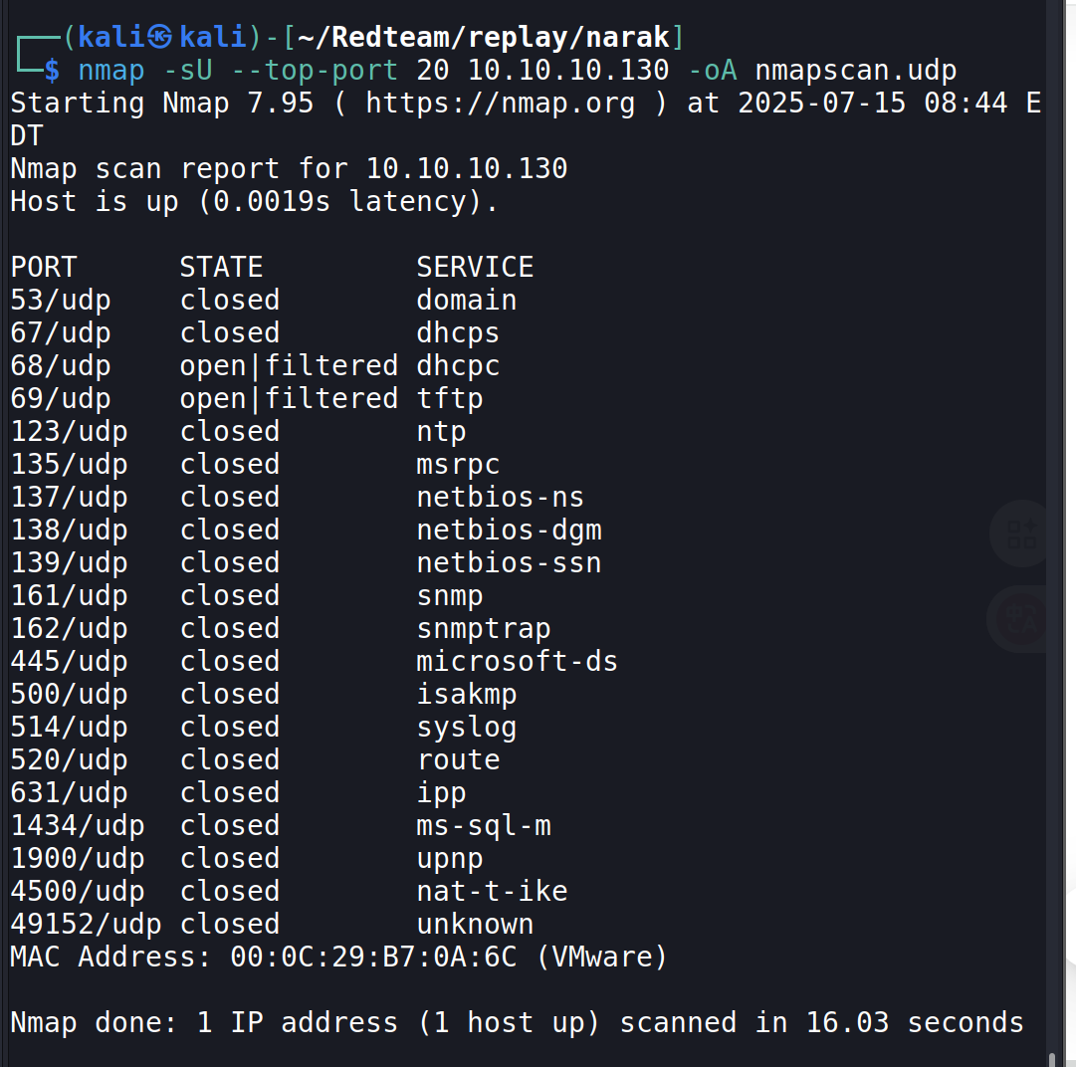Image resolution: width=1076 pixels, height=1067 pixels.
Task: Click the nmapscan.udp output filename
Action: (x=855, y=70)
